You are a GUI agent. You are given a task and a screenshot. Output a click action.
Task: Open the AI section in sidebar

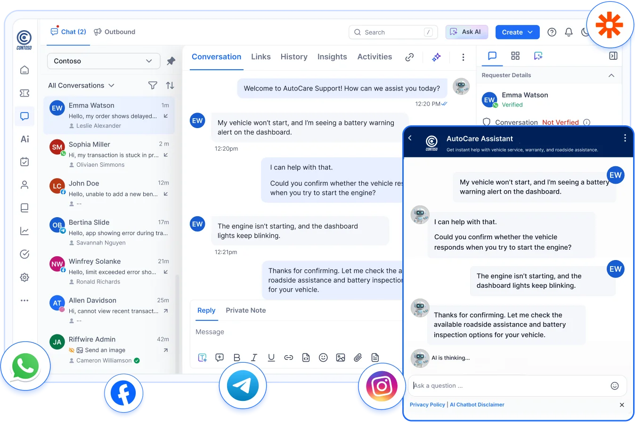tap(24, 139)
